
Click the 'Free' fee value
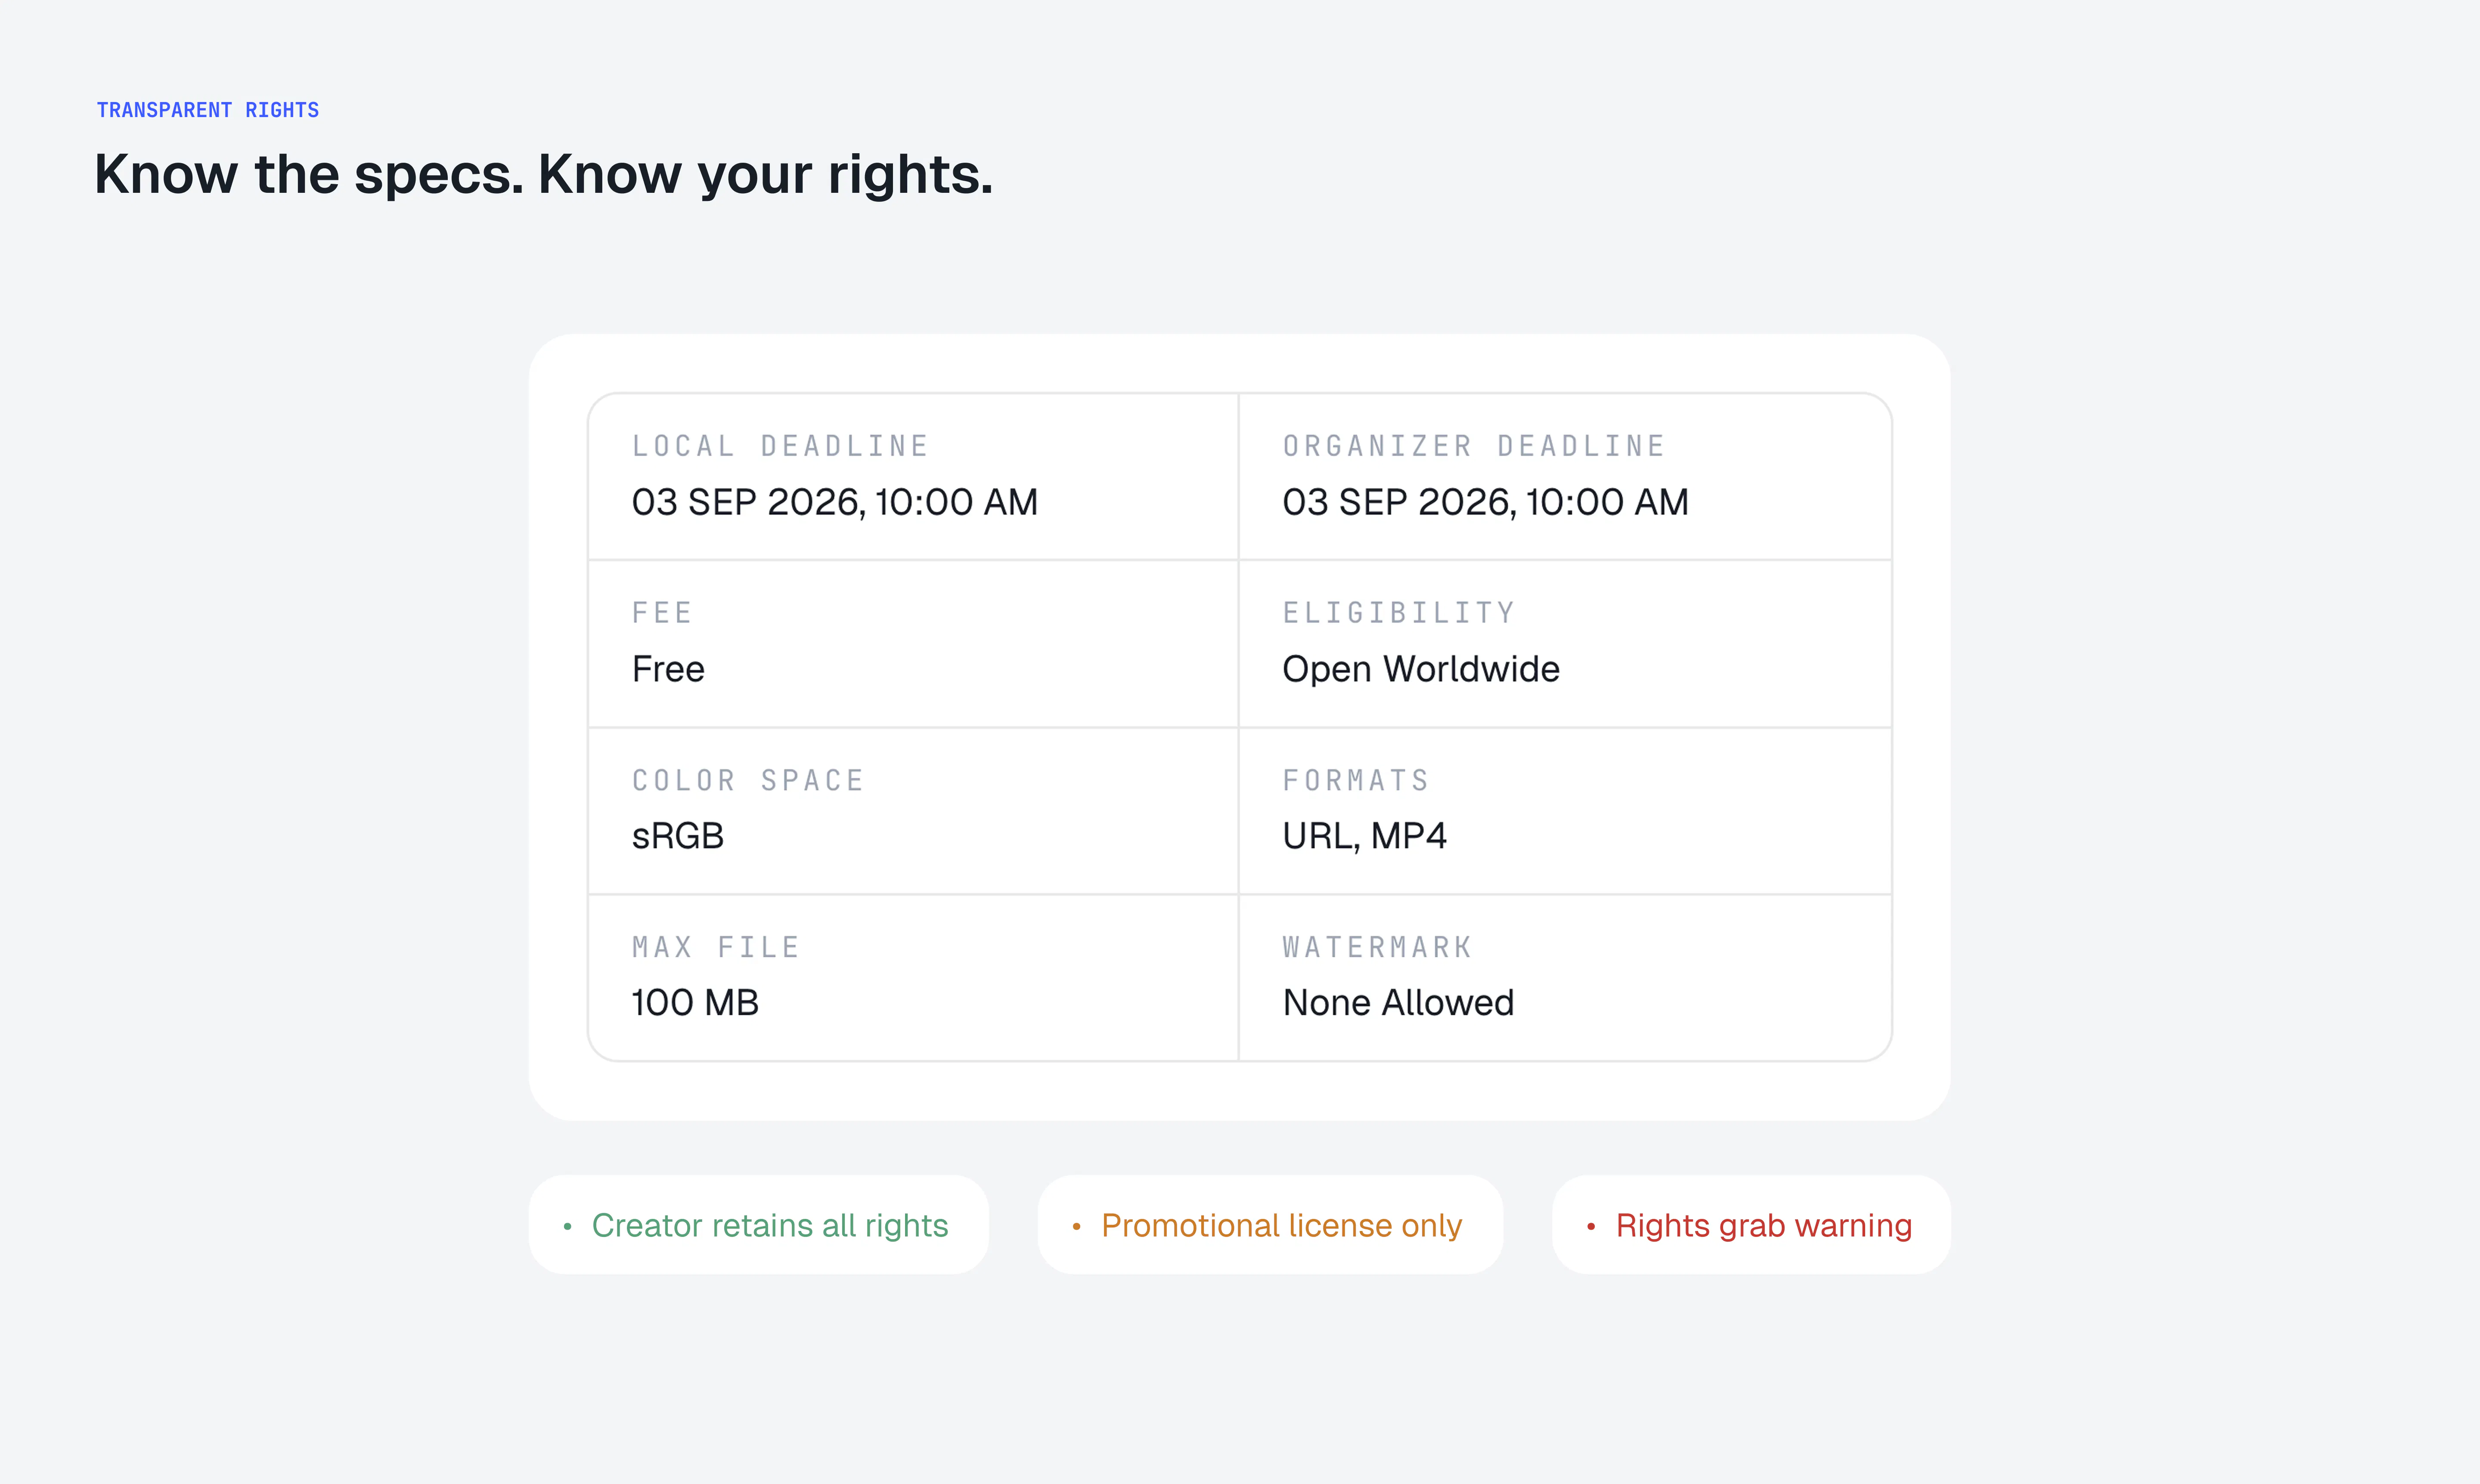[668, 669]
